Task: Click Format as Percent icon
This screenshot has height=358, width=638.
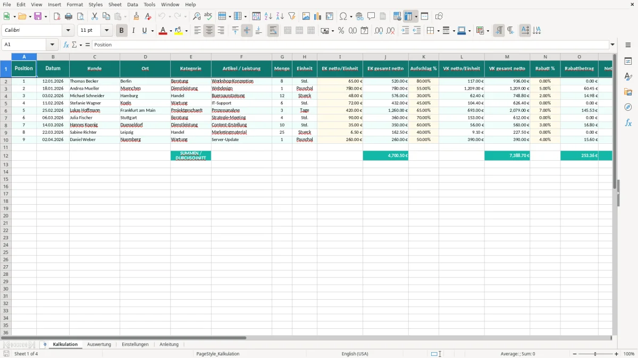Action: click(x=341, y=31)
